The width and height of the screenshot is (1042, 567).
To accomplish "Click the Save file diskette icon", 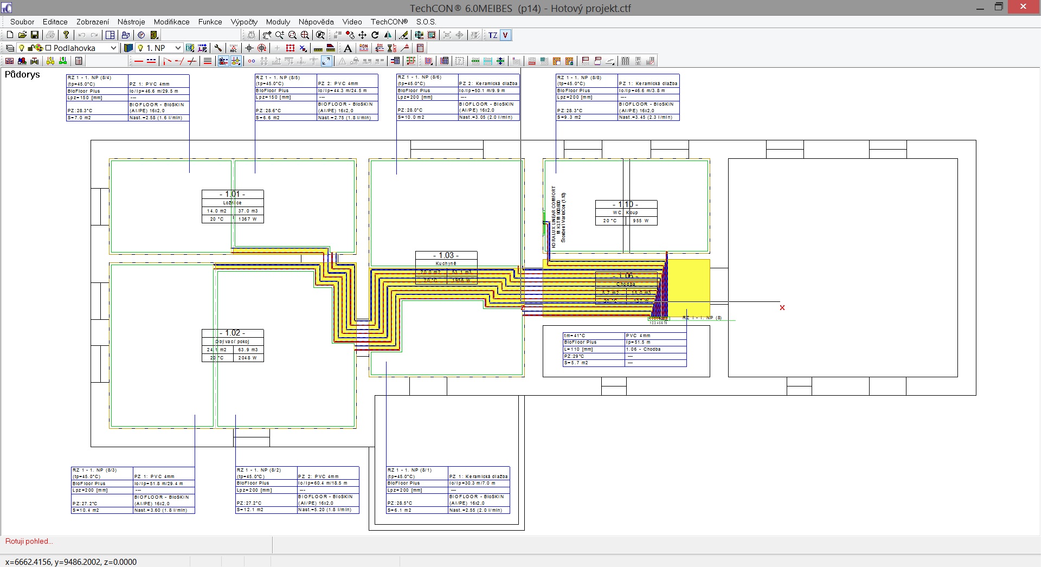I will (x=35, y=35).
